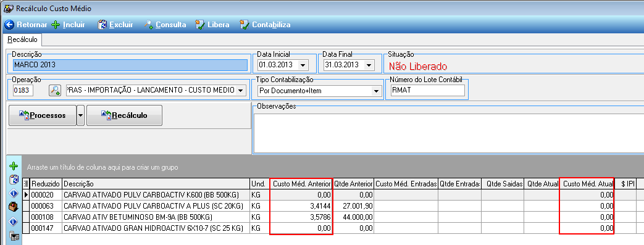This screenshot has height=245, width=644.
Task: Click the cell with code 000108
Action: [46, 217]
